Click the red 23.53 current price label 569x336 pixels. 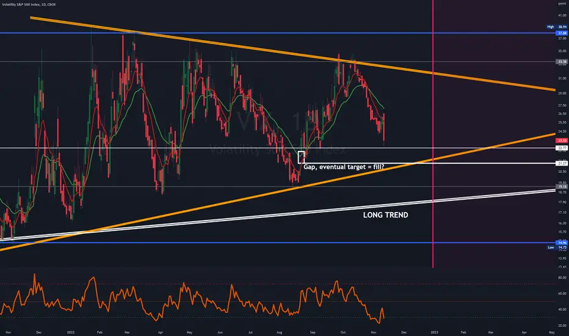pos(562,141)
